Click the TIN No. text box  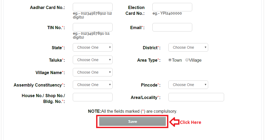tap(92, 27)
